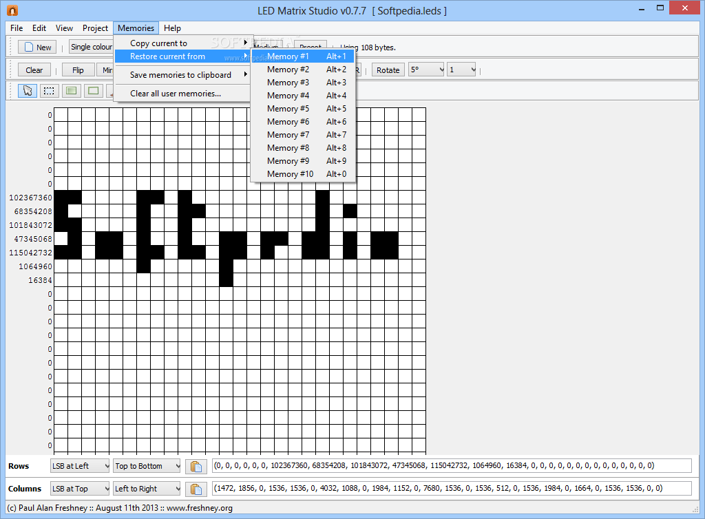Click row value 102367360
The width and height of the screenshot is (705, 519).
pyautogui.click(x=30, y=198)
